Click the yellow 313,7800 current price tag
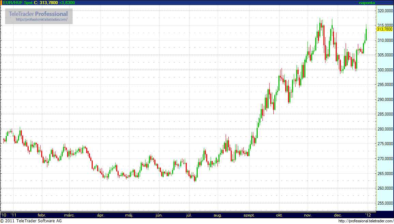The image size is (394, 224). pyautogui.click(x=385, y=29)
